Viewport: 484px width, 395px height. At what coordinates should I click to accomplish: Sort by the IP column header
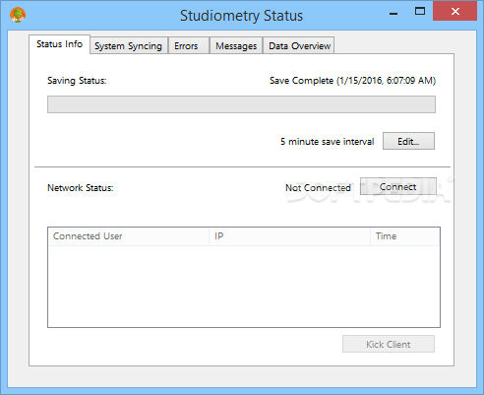pos(290,236)
